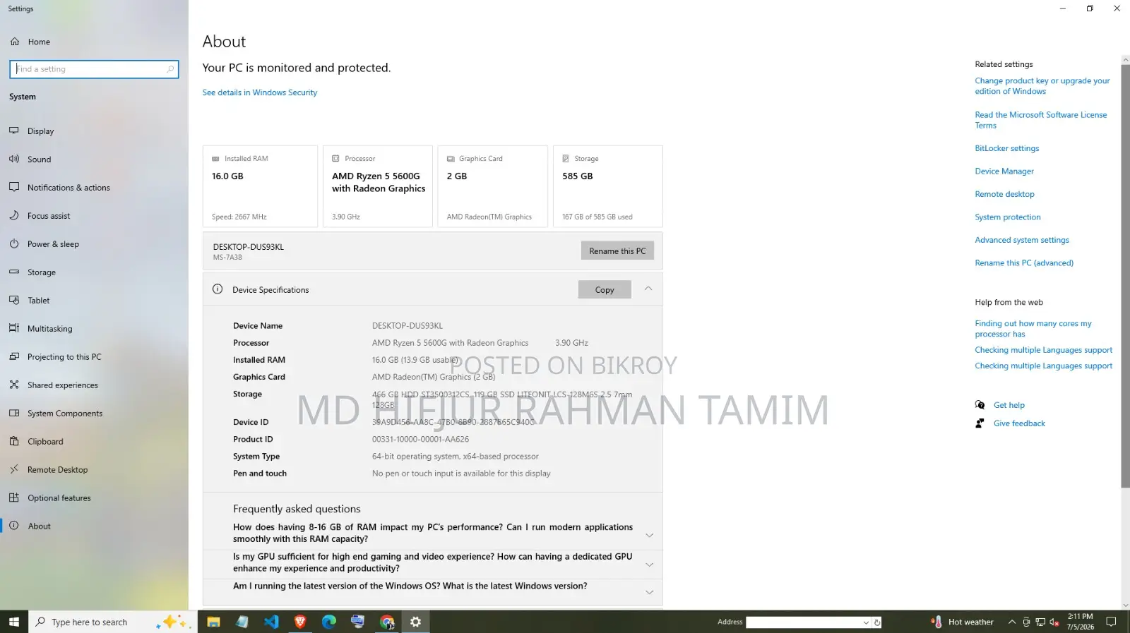Click the Graphics Card info card

tap(493, 186)
